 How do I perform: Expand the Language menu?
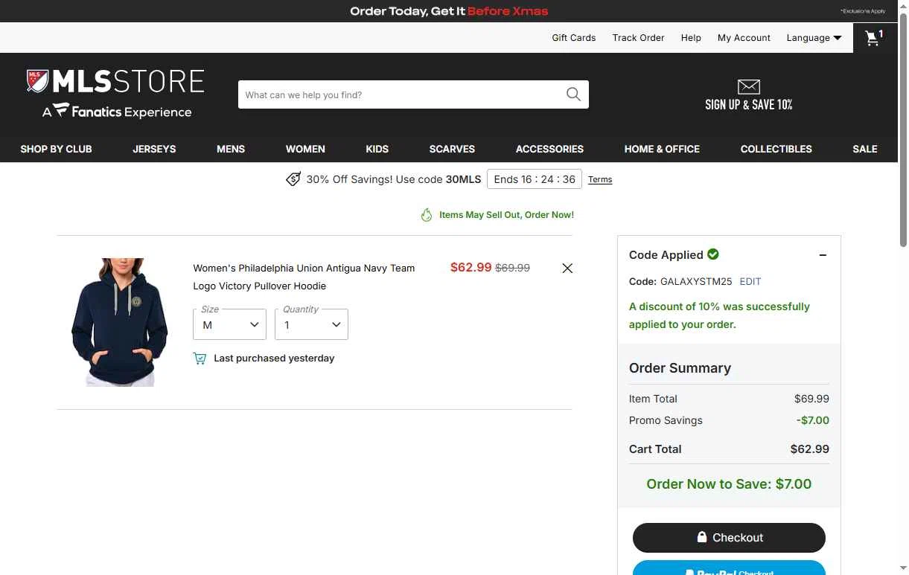tap(814, 38)
